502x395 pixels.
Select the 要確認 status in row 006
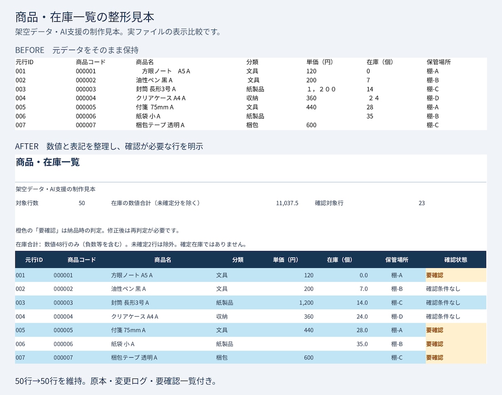[x=435, y=344]
